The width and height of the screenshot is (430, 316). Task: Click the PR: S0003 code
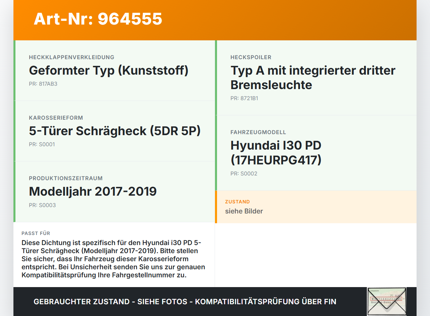[x=42, y=205]
